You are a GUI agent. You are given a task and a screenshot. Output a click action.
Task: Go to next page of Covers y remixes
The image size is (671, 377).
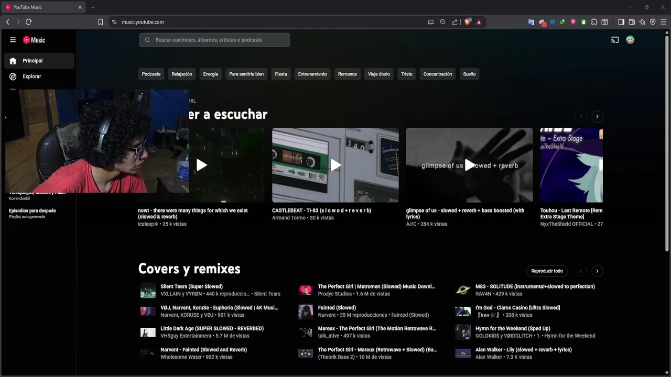pos(597,271)
